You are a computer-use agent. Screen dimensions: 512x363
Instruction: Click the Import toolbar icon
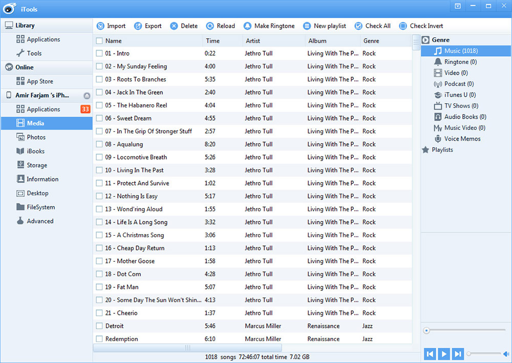pos(100,26)
